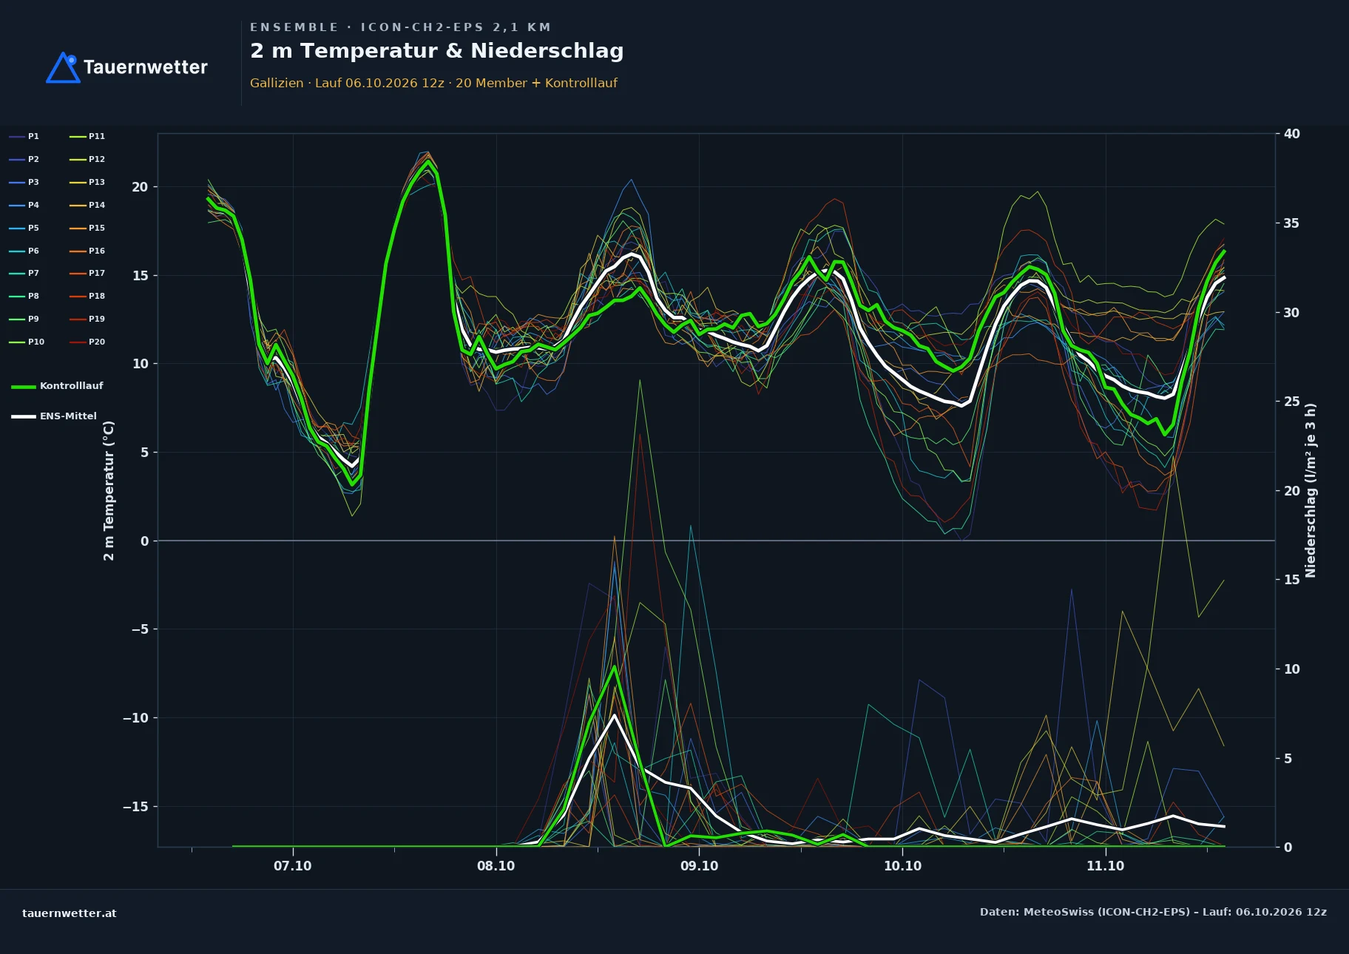Select the P4 legend entry
This screenshot has width=1349, height=954.
tap(24, 205)
